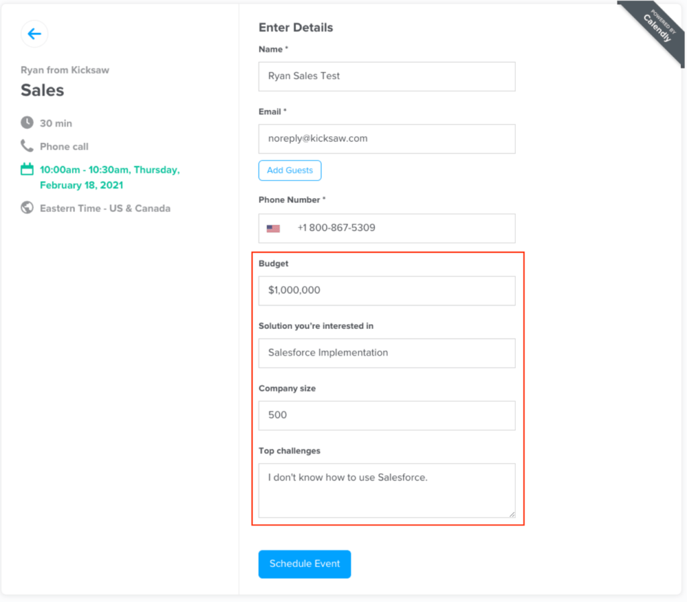Viewport: 687px width, 602px height.
Task: Click the green calendar icon
Action: [27, 169]
